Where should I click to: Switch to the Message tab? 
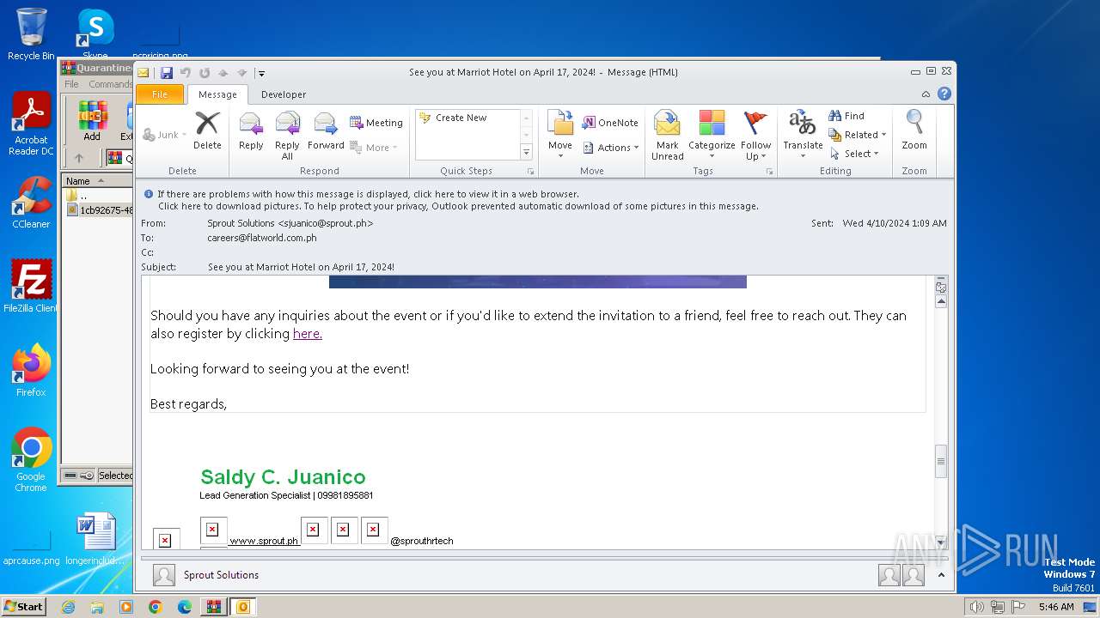(x=217, y=94)
